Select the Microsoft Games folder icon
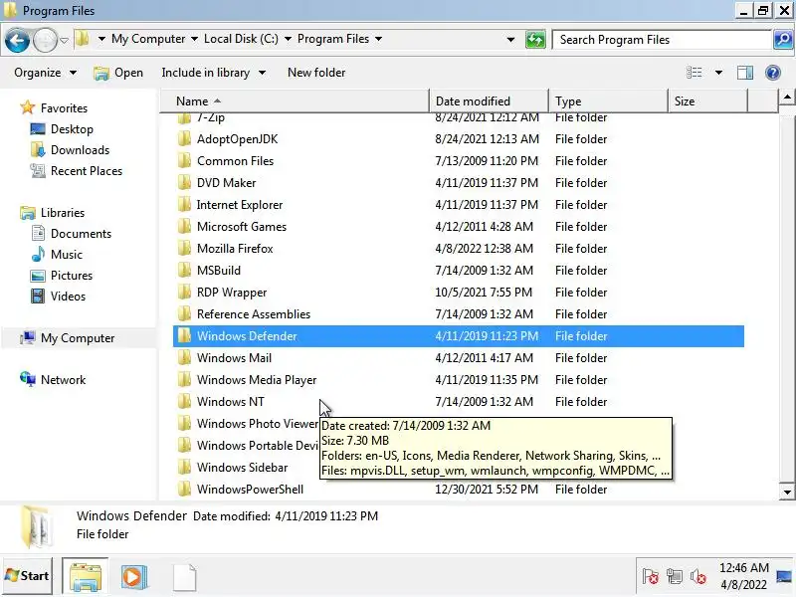This screenshot has width=796, height=597. point(184,227)
